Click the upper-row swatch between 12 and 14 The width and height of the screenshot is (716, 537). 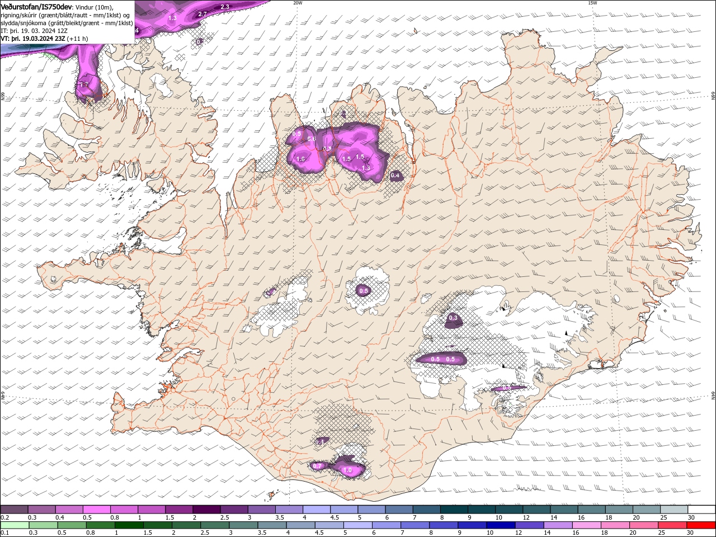point(535,510)
